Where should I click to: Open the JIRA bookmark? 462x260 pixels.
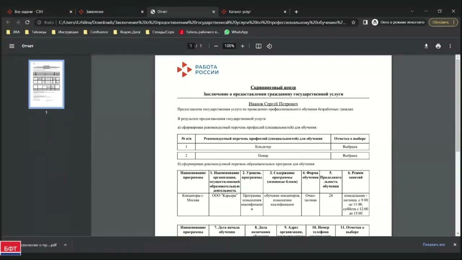[13, 32]
